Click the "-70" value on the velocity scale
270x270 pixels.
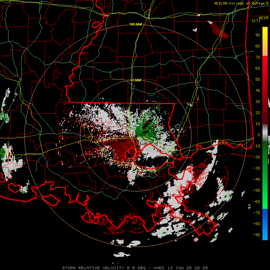click(x=256, y=213)
